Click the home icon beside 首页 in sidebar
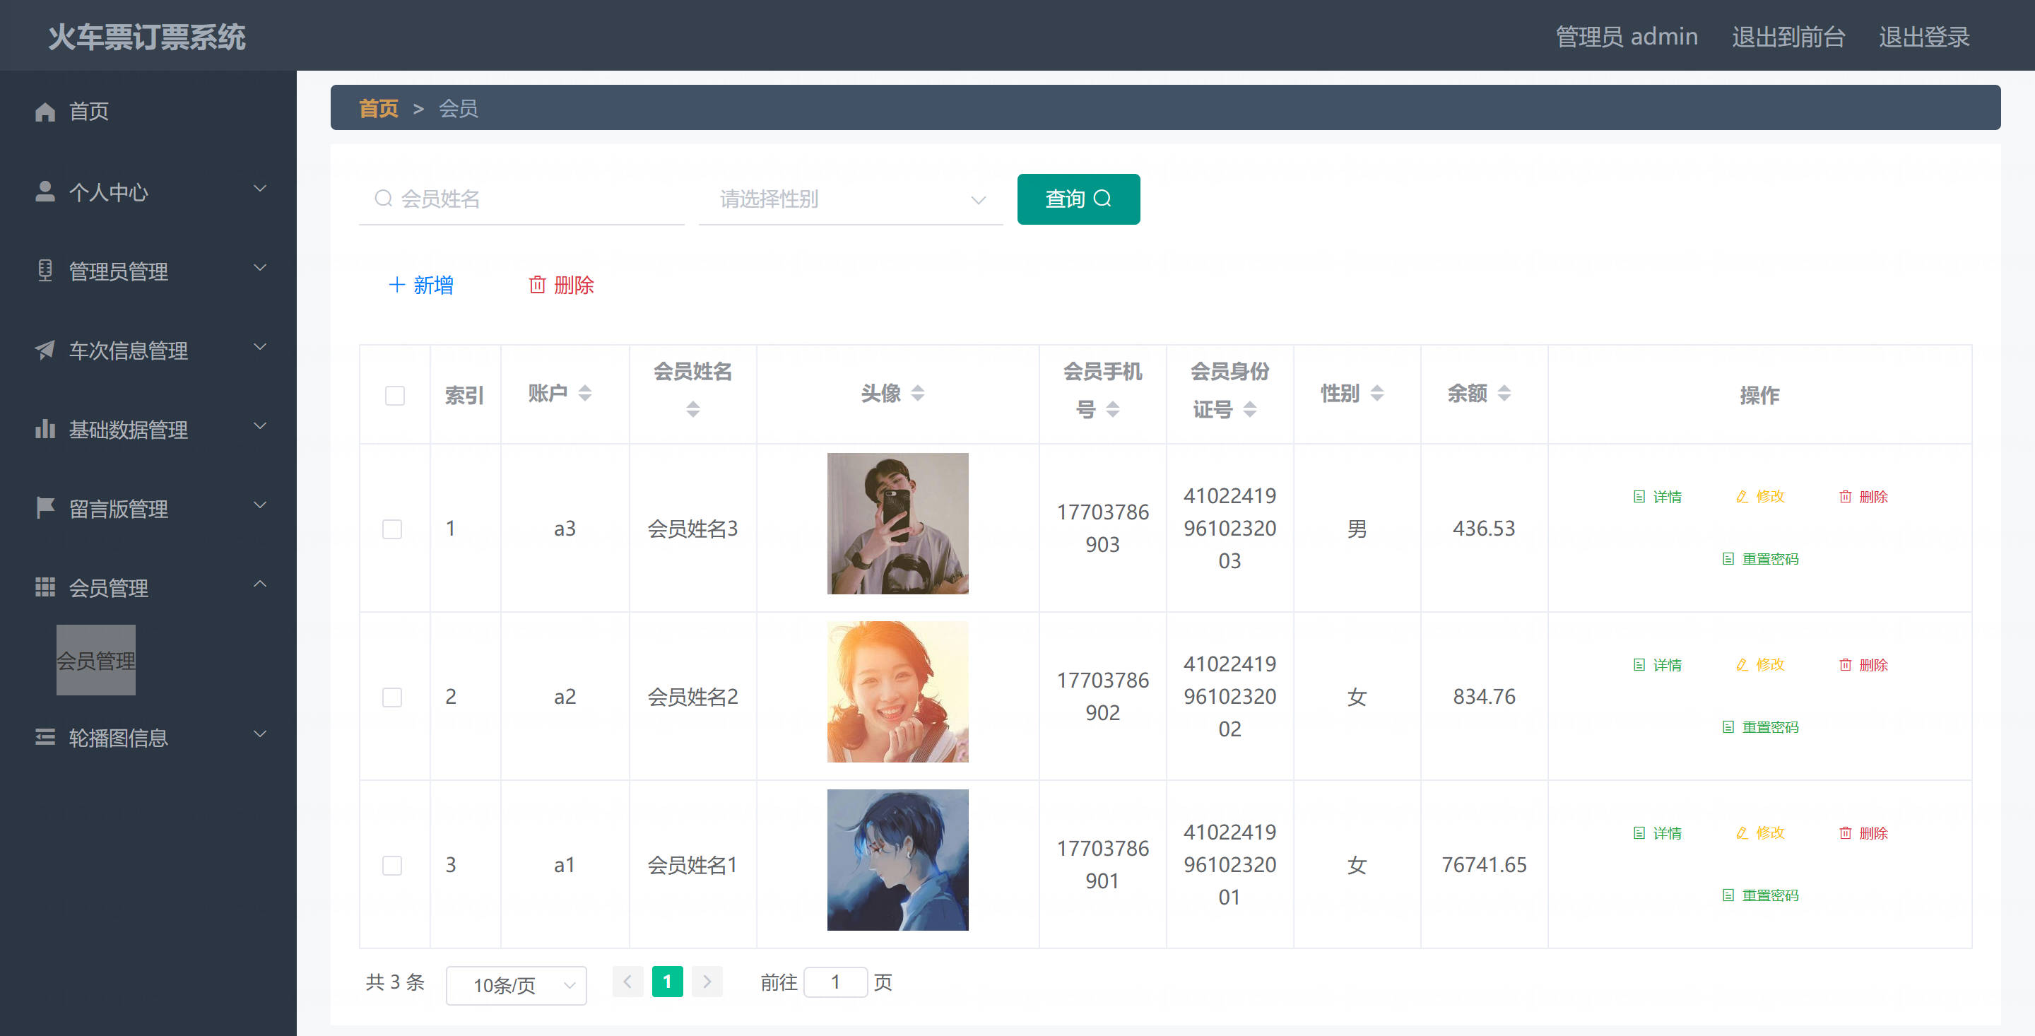Image resolution: width=2035 pixels, height=1036 pixels. click(45, 112)
